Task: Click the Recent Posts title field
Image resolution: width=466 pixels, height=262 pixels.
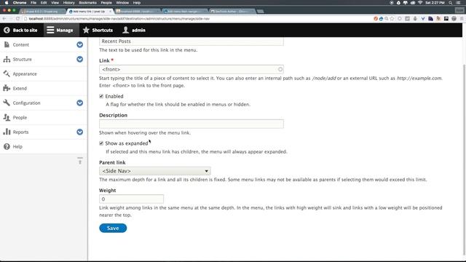Action: click(191, 41)
